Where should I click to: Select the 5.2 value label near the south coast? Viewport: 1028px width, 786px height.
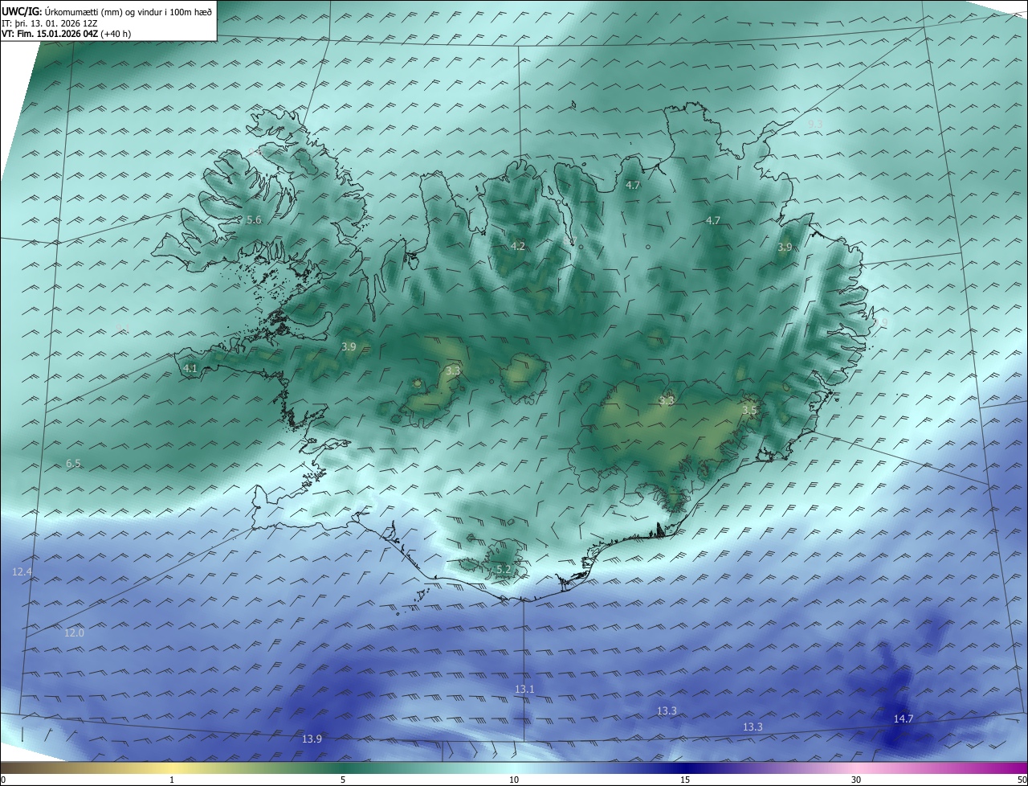coord(504,569)
